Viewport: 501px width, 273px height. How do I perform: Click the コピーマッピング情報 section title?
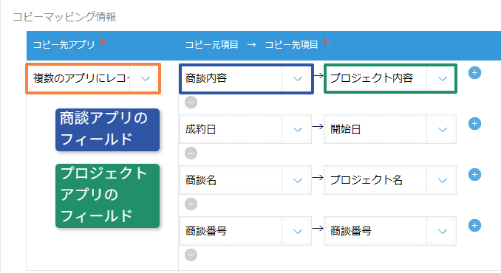tap(64, 16)
